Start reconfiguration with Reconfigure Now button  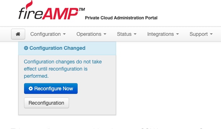[51, 89]
